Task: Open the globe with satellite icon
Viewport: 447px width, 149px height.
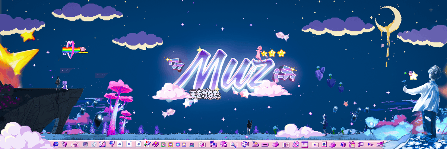Action: [112, 144]
